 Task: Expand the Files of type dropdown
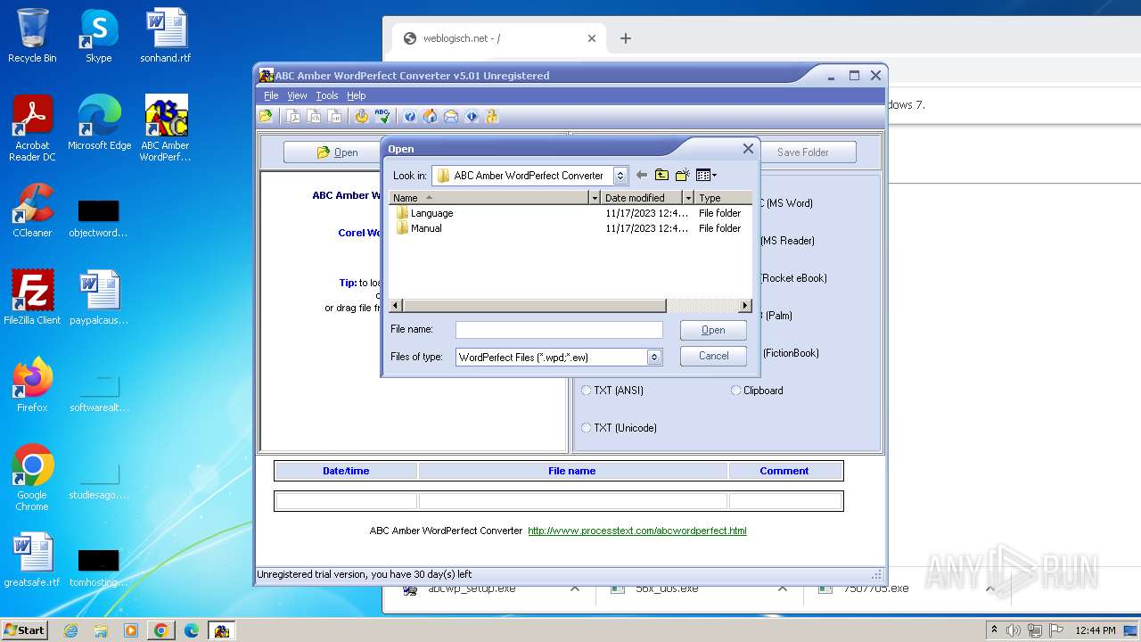click(654, 357)
